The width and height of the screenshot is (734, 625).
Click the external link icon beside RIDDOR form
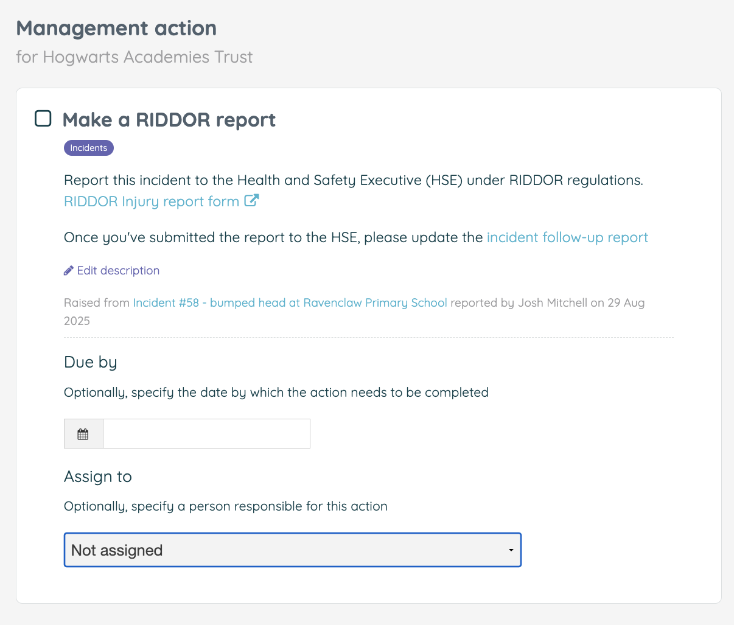[251, 200]
